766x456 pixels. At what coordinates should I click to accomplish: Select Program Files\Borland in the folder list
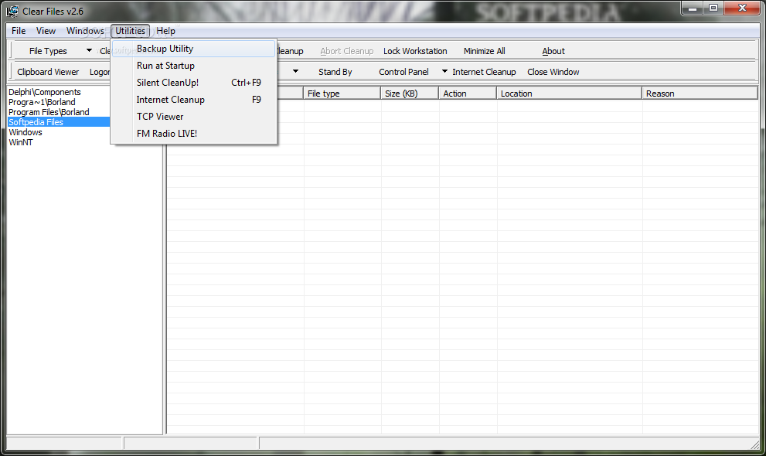point(49,112)
